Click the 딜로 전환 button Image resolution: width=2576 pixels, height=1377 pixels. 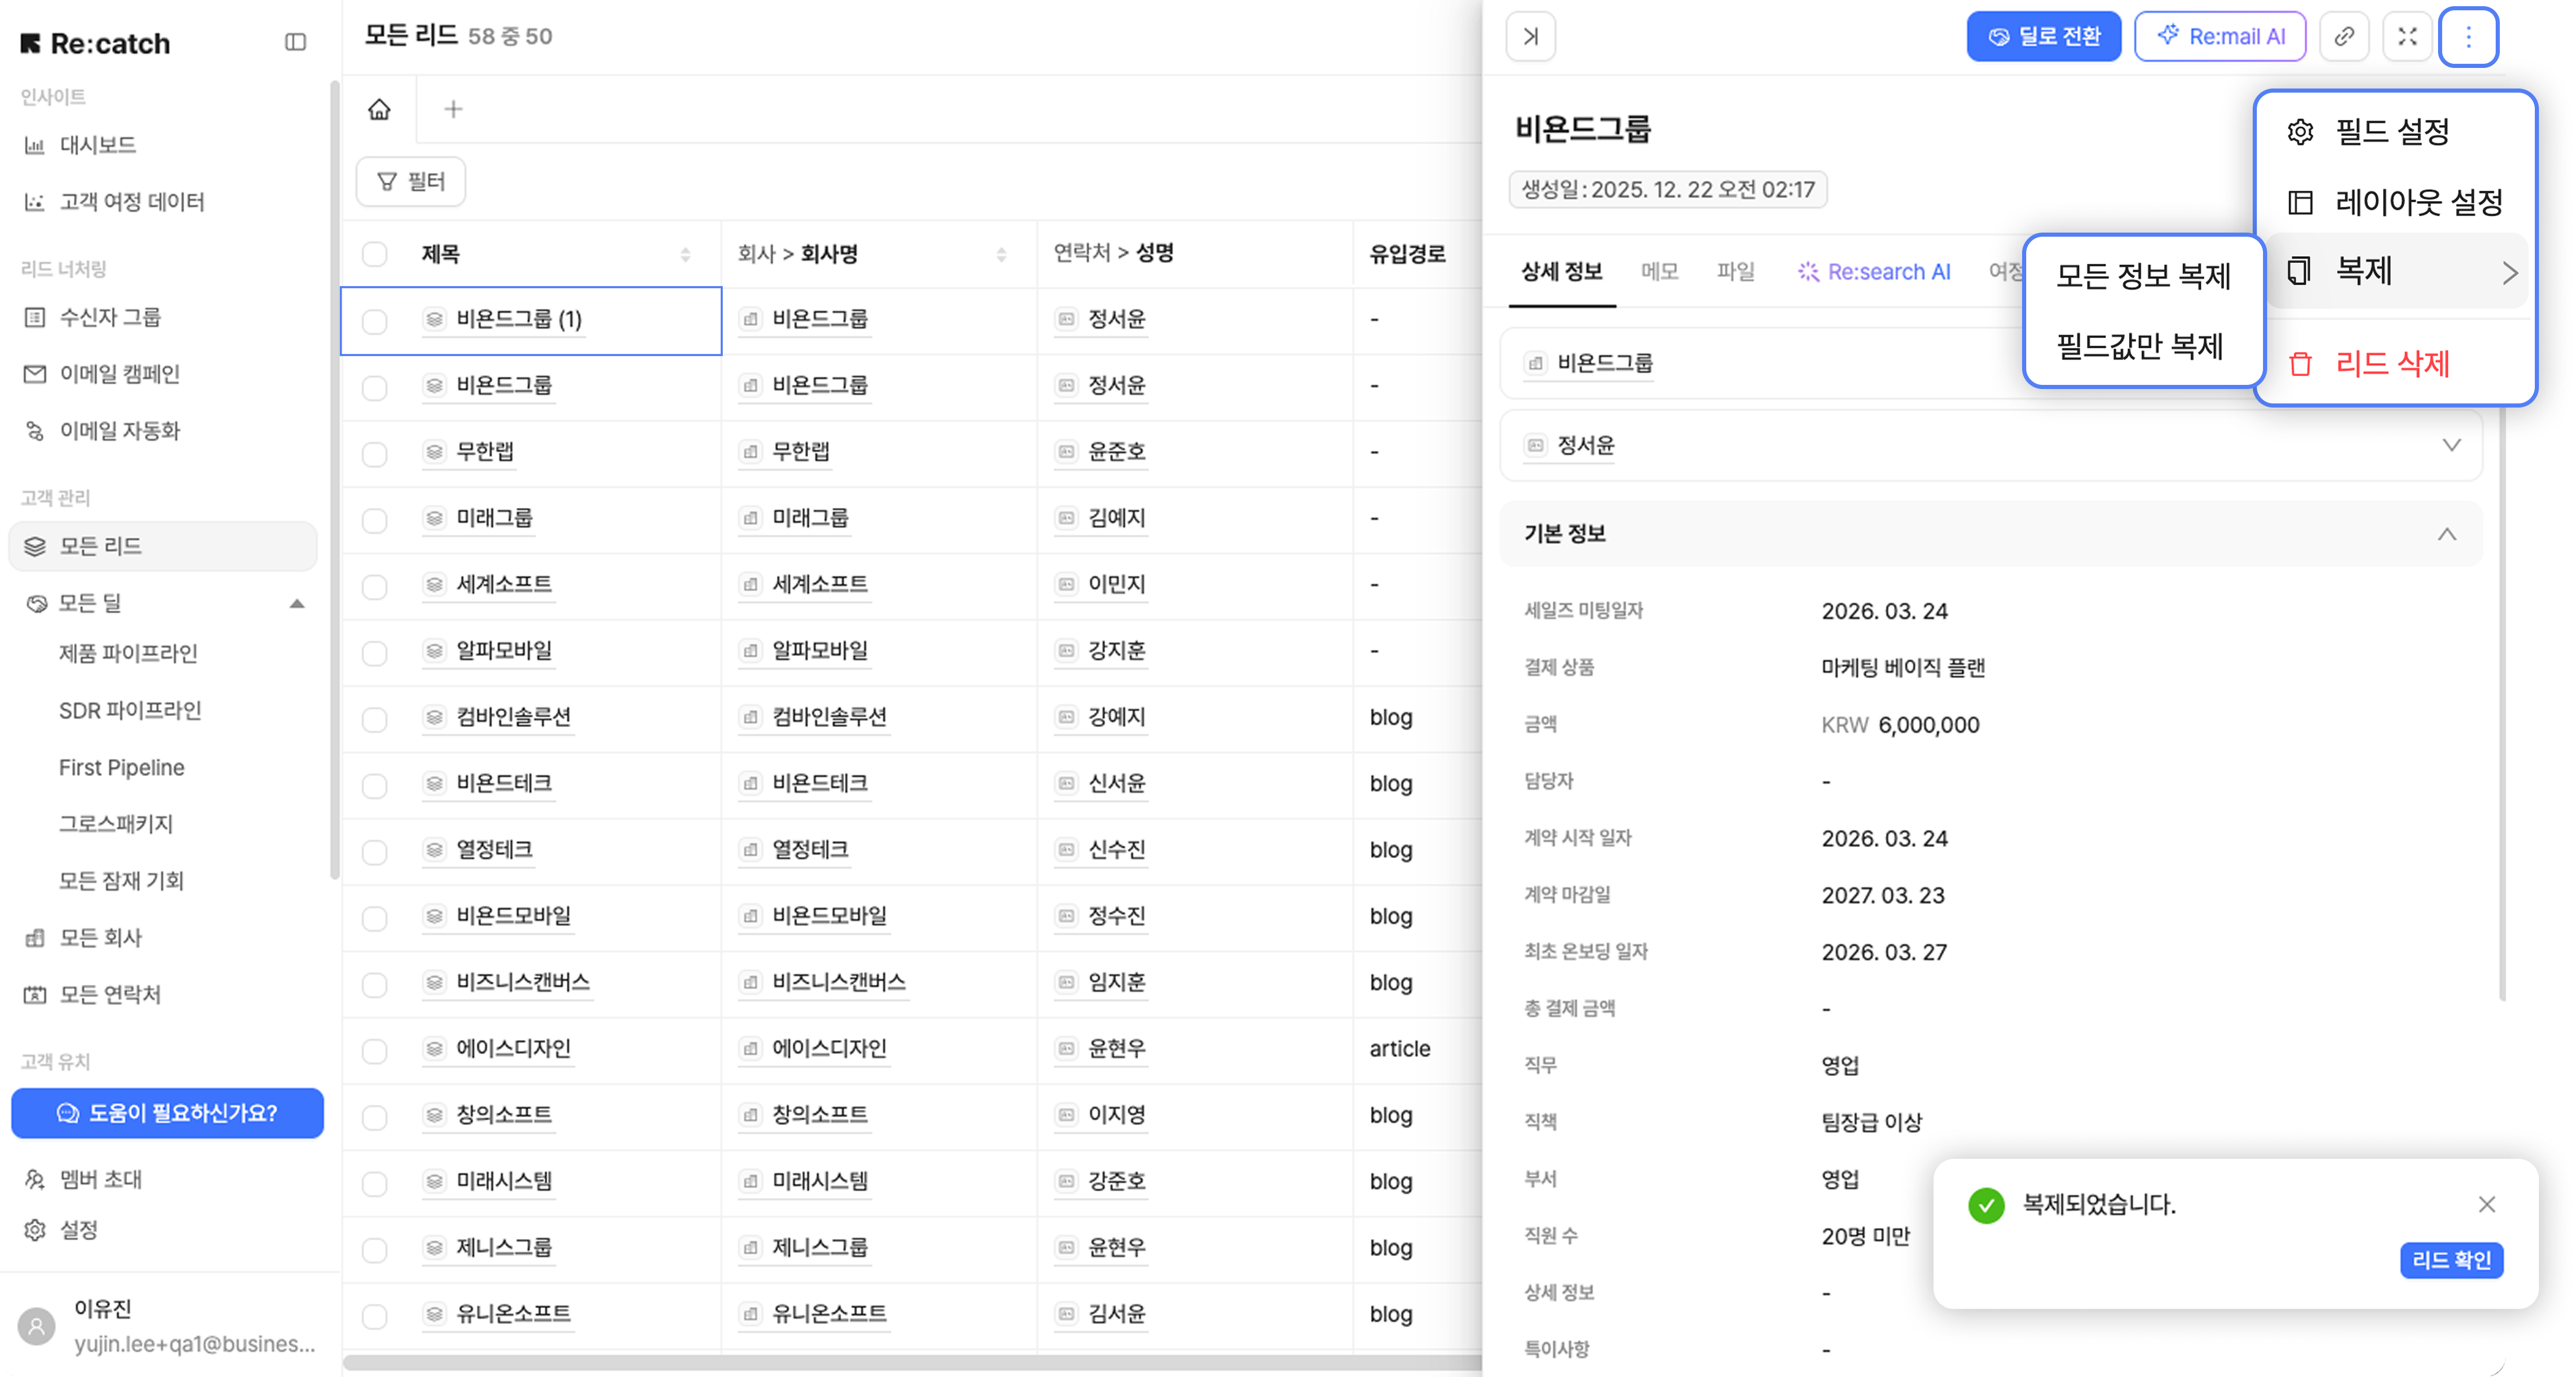coord(2043,37)
